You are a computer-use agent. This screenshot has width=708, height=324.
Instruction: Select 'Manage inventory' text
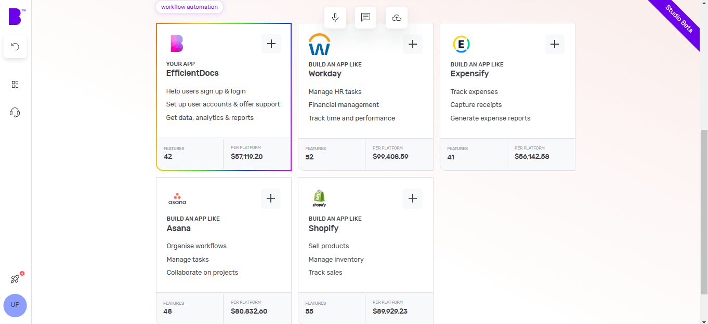(336, 260)
